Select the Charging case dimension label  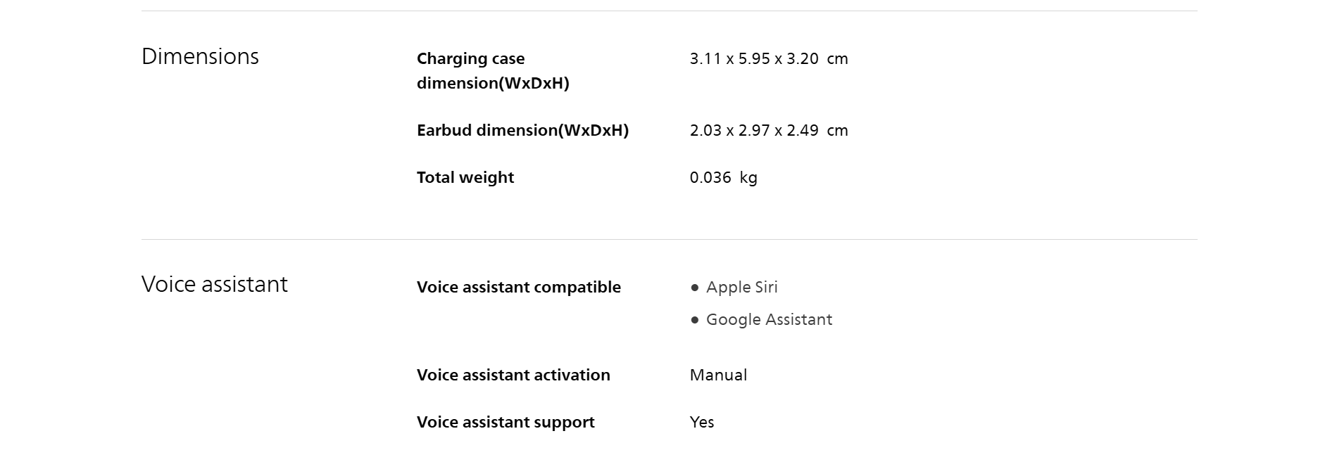pos(492,70)
